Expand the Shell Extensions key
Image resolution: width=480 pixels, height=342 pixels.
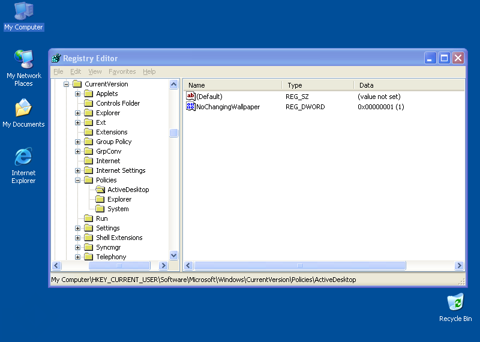pos(77,238)
